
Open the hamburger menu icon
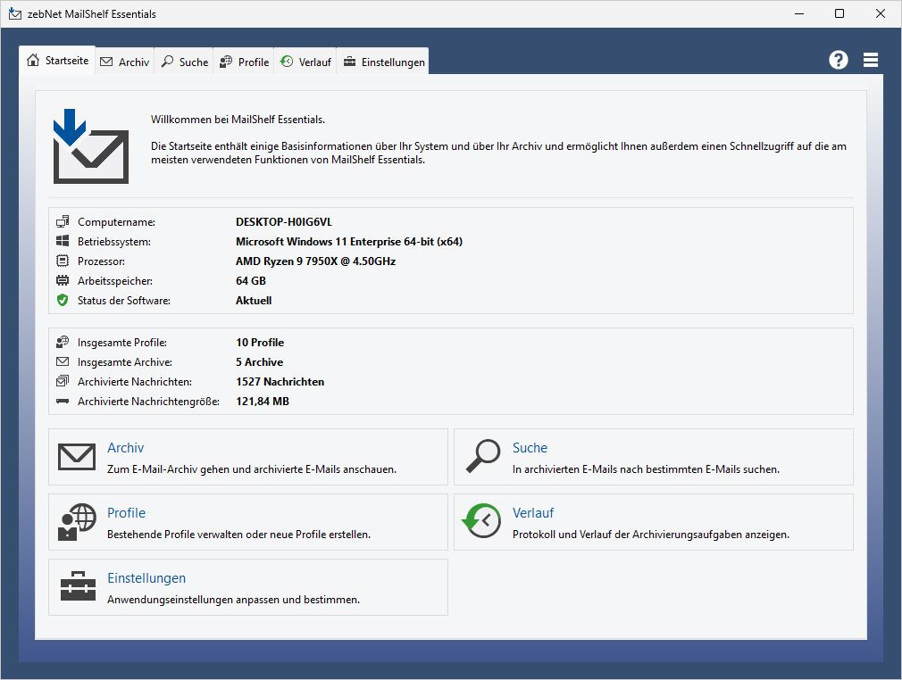[871, 60]
